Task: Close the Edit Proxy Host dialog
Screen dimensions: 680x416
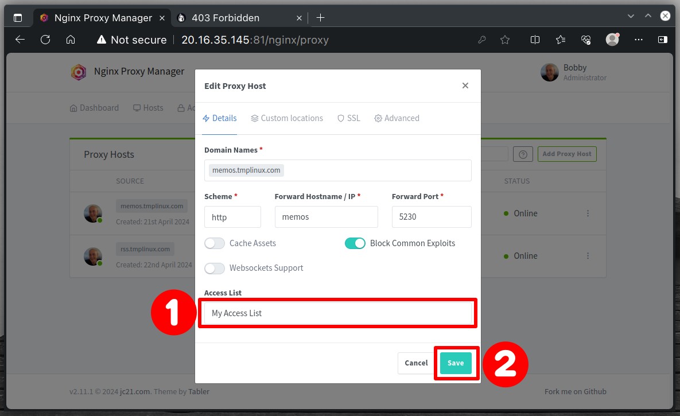Action: point(465,85)
